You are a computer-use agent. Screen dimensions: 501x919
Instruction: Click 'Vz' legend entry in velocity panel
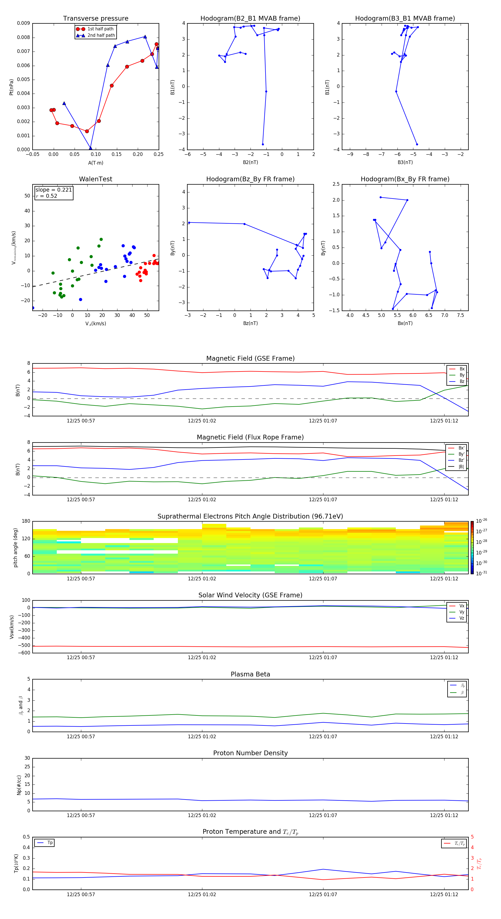coord(457,618)
